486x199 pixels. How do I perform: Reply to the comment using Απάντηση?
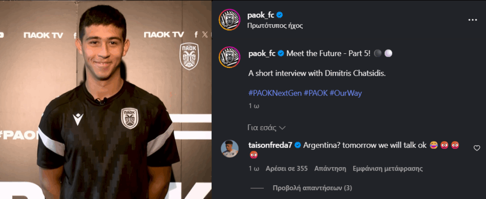pos(330,169)
